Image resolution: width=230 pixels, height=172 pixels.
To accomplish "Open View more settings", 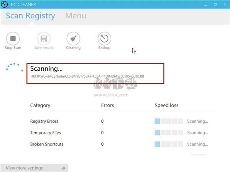I will coord(34,168).
